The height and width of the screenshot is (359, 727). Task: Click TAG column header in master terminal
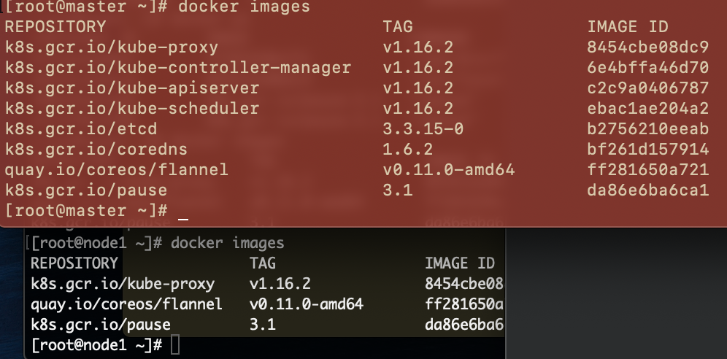pos(398,27)
